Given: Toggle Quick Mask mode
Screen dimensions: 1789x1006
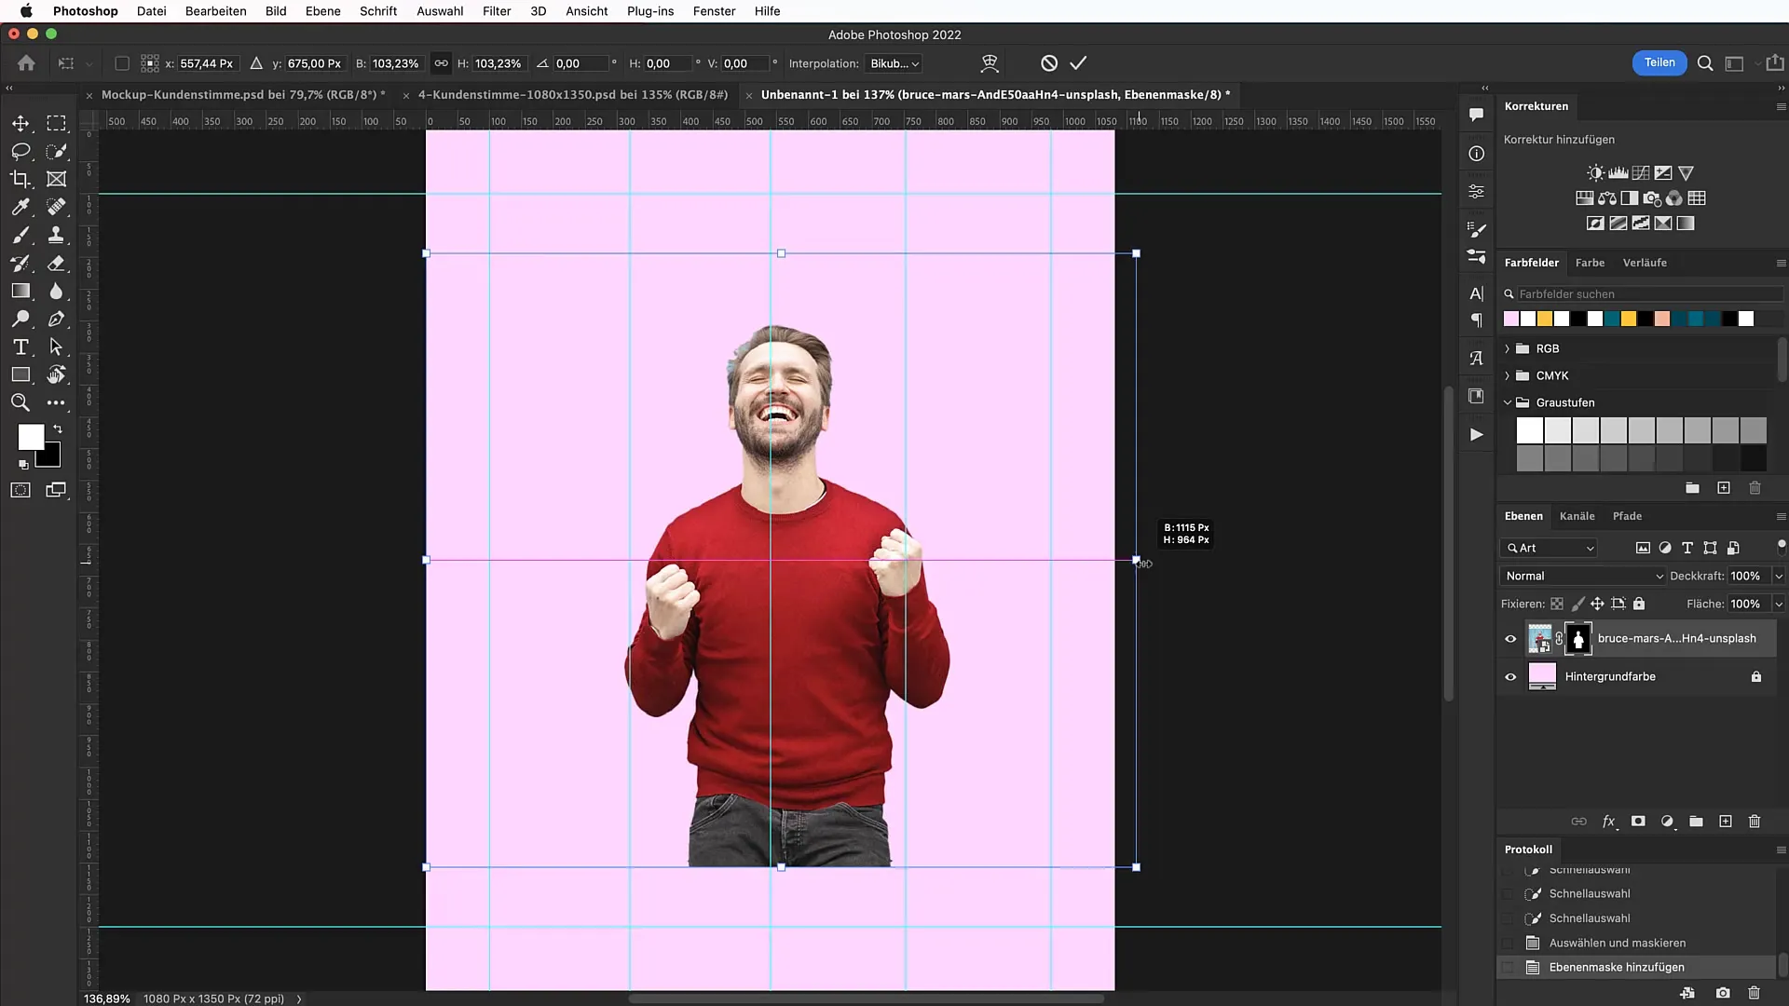Looking at the screenshot, I should (20, 490).
